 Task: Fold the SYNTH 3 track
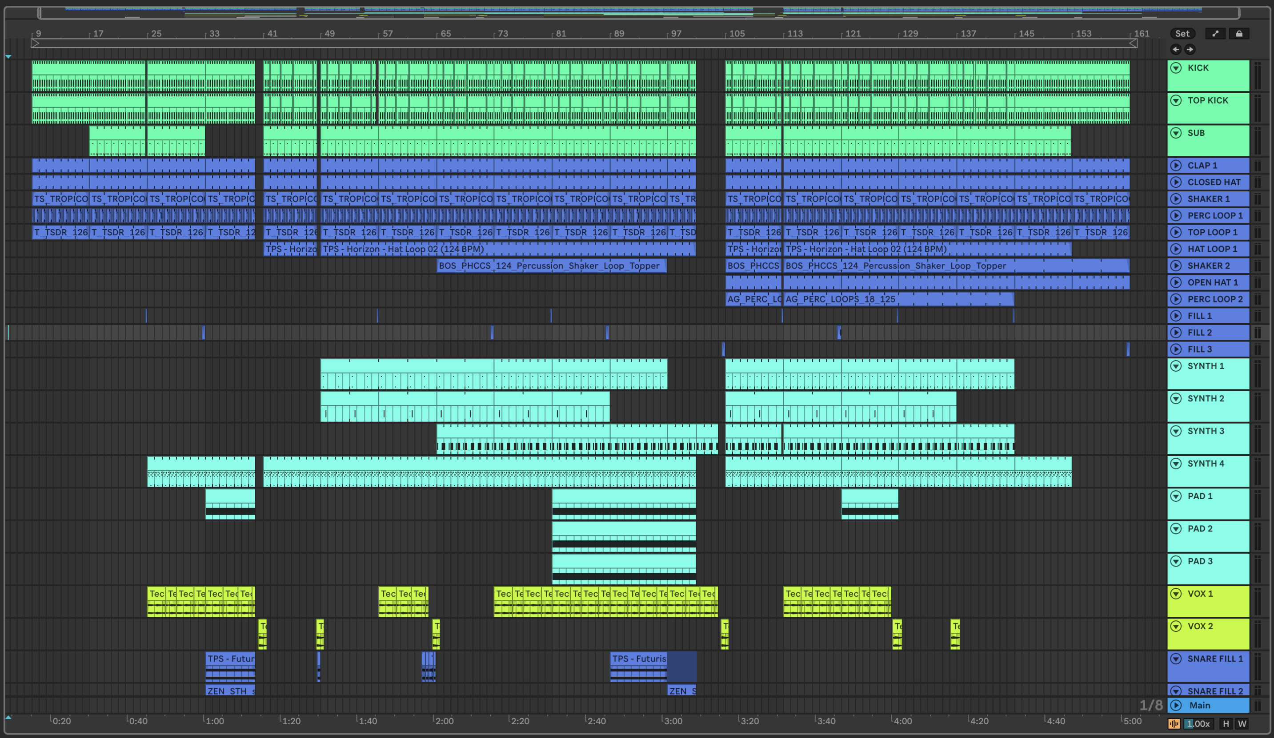1176,431
